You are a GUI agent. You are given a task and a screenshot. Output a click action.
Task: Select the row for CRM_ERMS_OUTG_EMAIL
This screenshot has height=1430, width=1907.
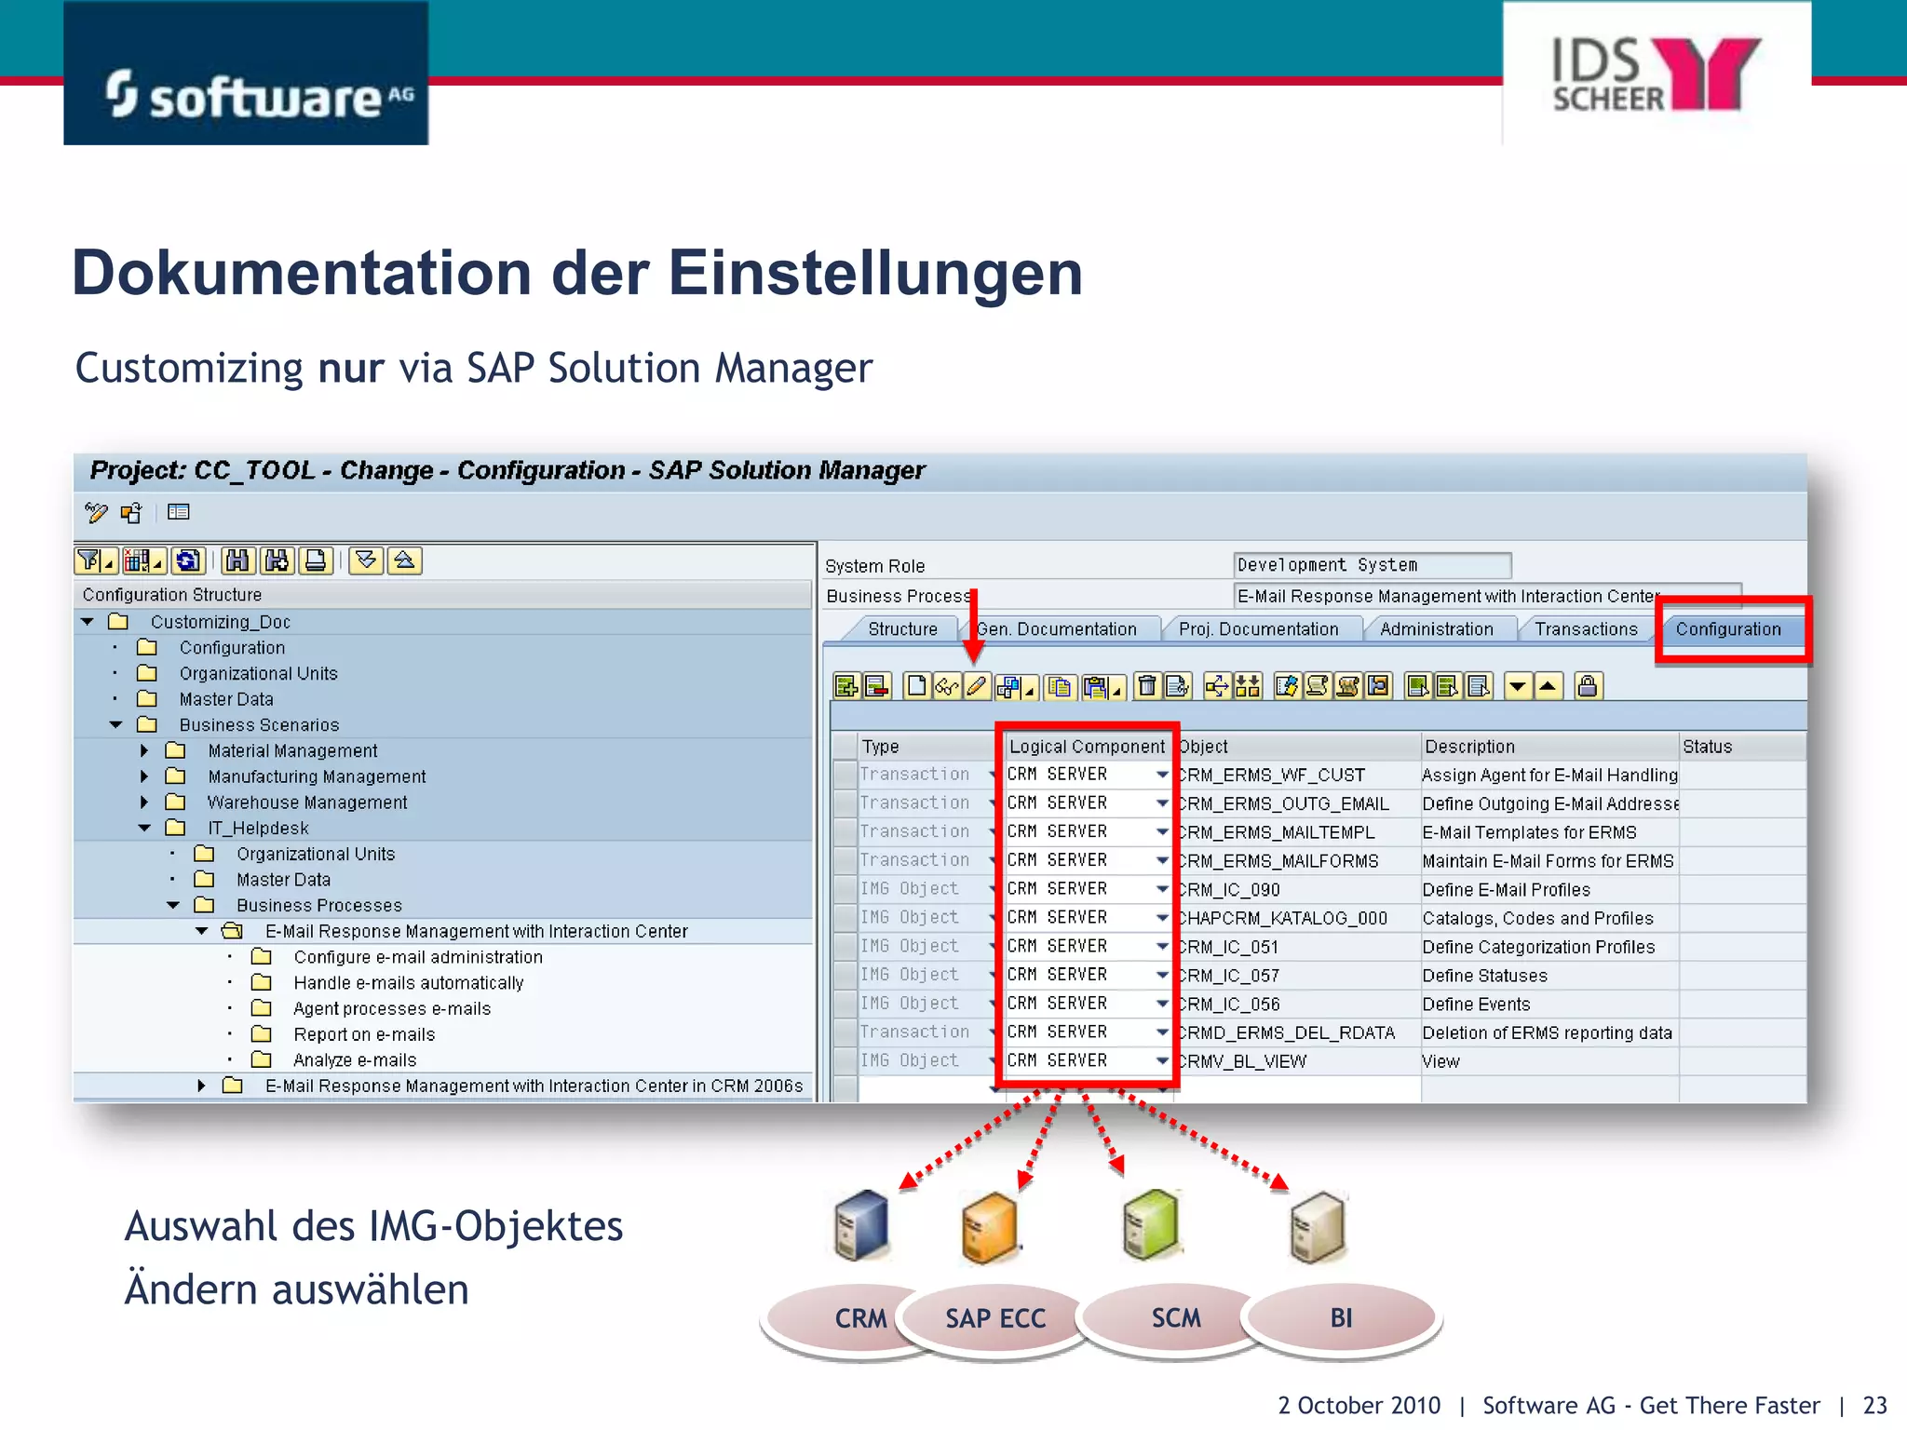pos(845,803)
